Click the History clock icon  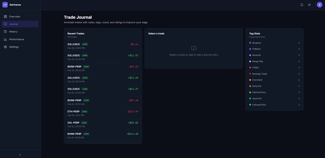point(5,32)
